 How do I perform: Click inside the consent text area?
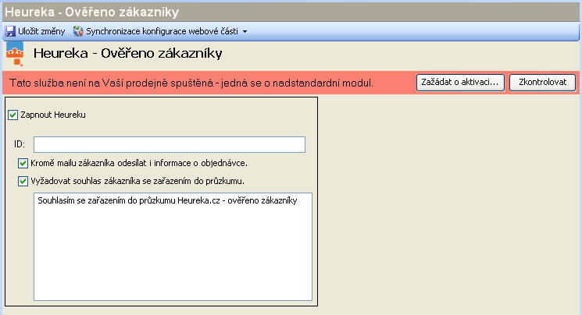click(x=173, y=246)
